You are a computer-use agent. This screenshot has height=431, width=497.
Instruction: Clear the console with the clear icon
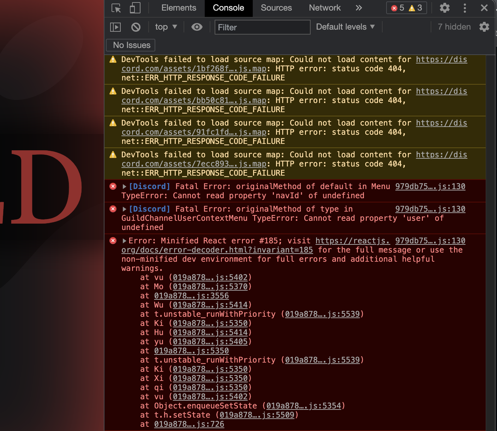[136, 27]
